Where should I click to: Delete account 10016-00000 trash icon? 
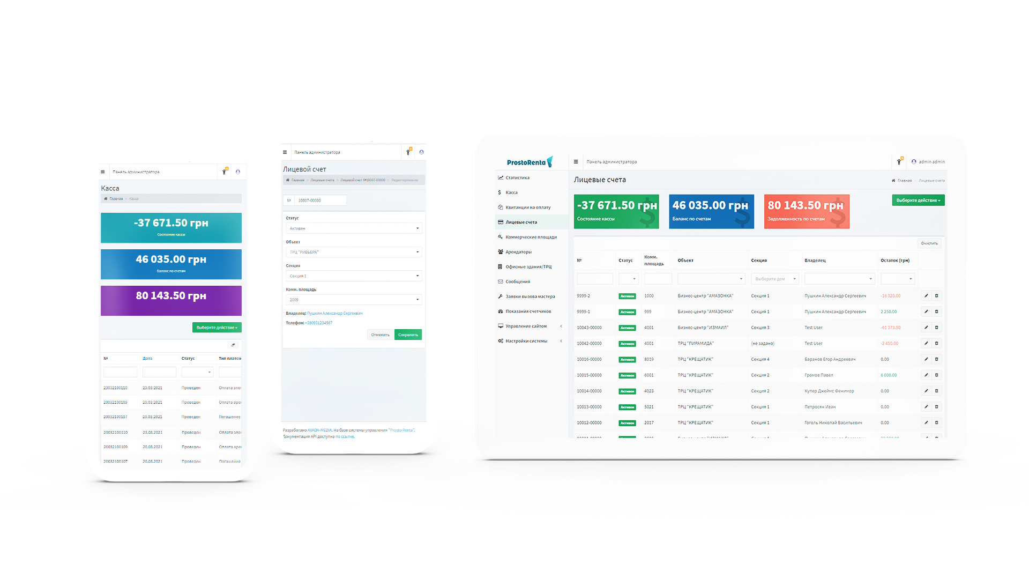click(937, 359)
